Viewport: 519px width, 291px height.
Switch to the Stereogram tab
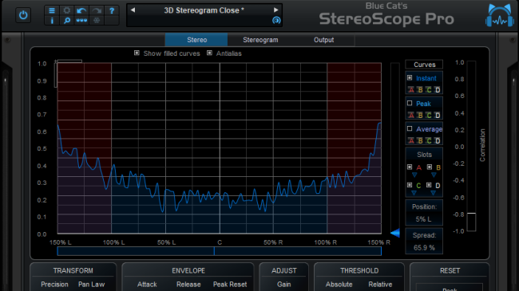click(260, 40)
